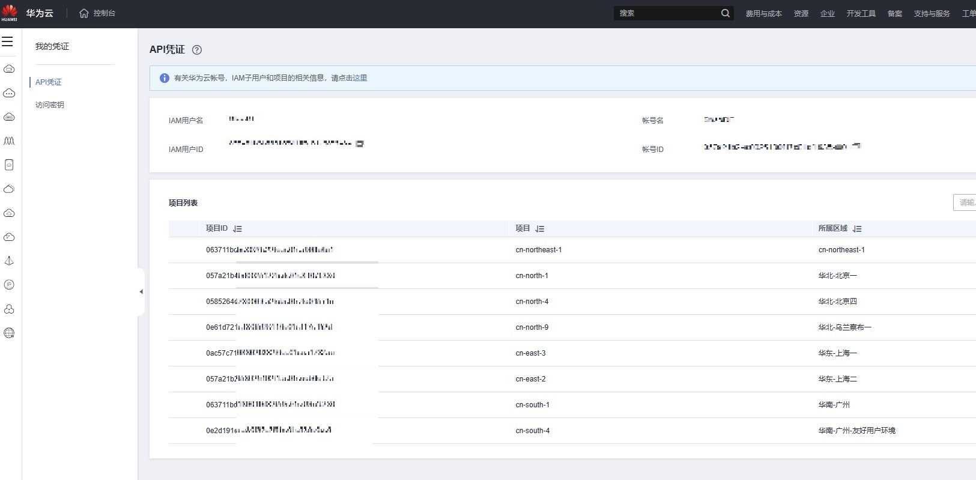
Task: Open the cloud upload sidebar icon
Action: (9, 213)
